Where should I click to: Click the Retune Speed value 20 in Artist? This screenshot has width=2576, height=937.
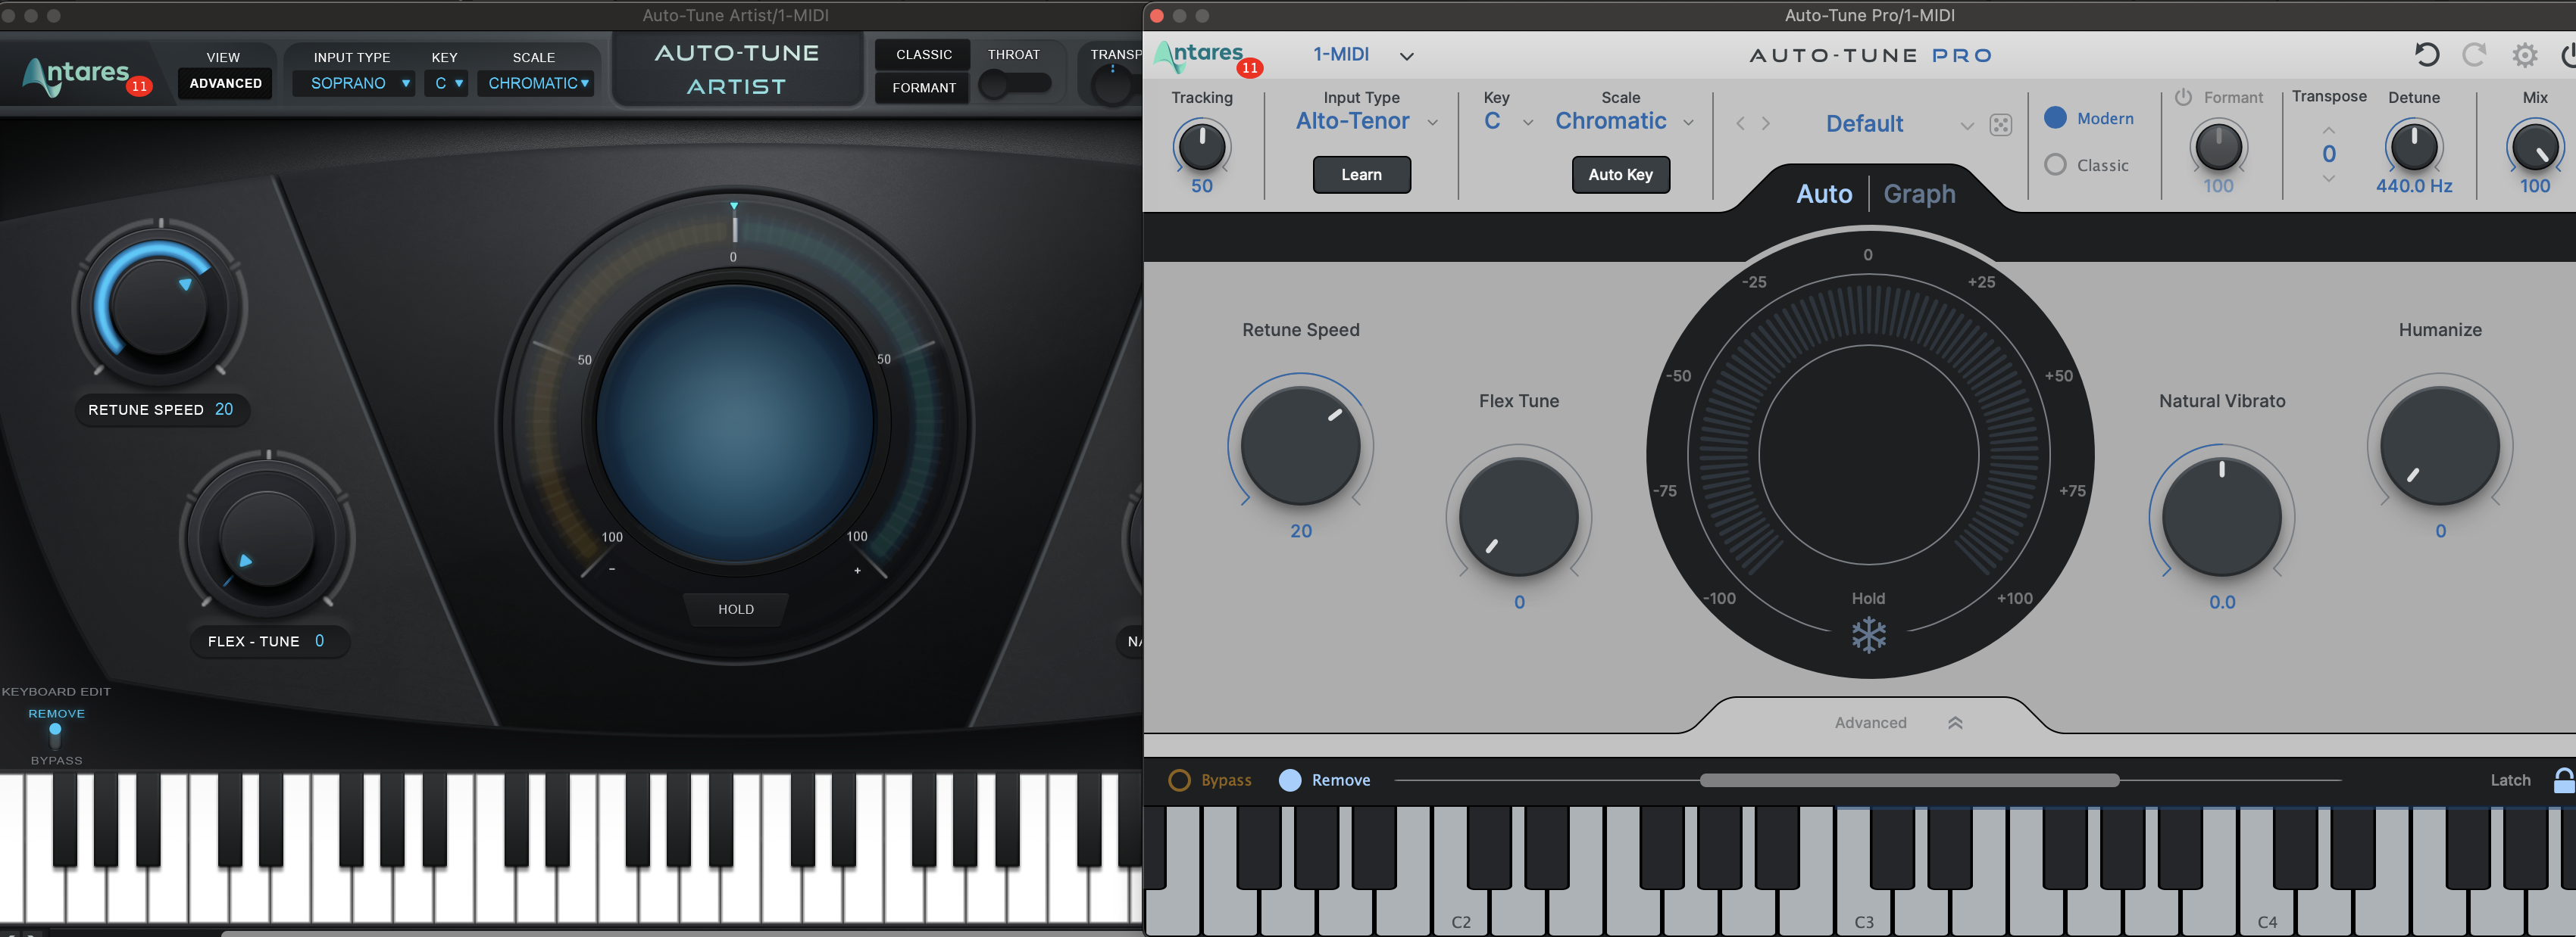click(224, 409)
